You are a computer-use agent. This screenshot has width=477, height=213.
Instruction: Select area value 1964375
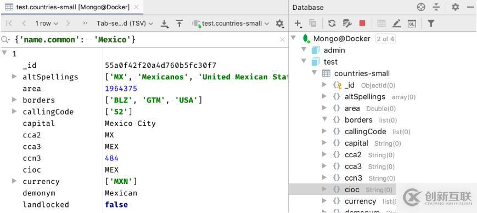121,89
